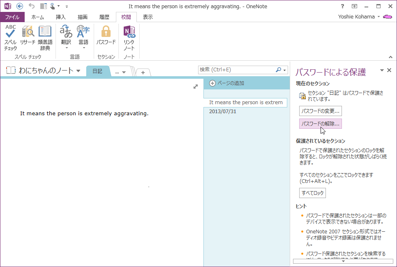Open the Quick Access Toolbar customize arrow
This screenshot has height=267, width=397.
[x=67, y=6]
